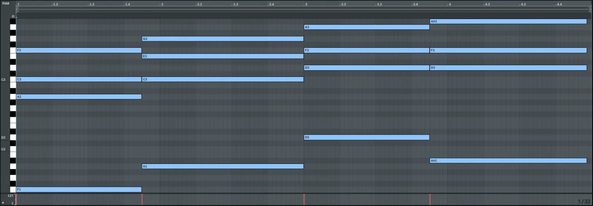Click ruler bar 4 marker
The image size is (593, 206).
pos(450,4)
